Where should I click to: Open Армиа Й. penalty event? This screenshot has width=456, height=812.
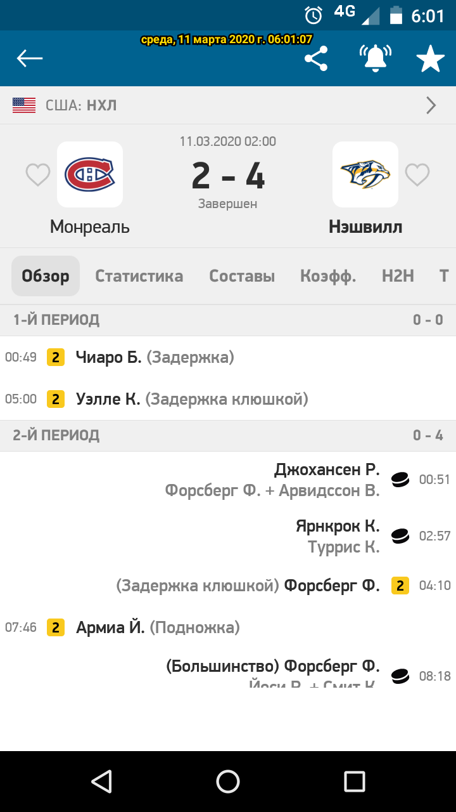click(228, 628)
